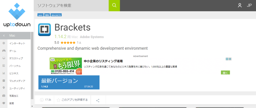Open the マルチメディア category
This screenshot has width=256, height=108.
[17, 81]
